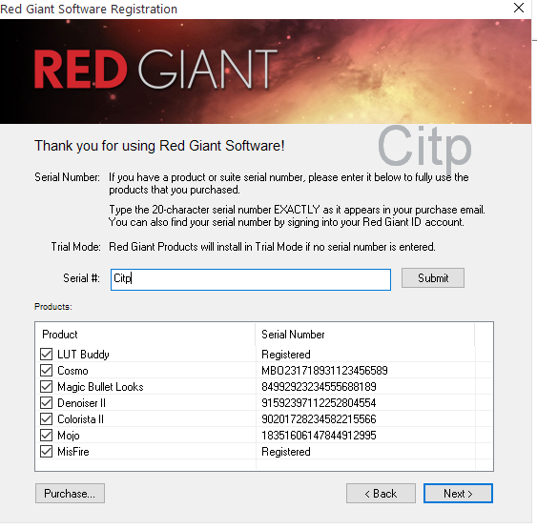Click the Submit button
Image resolution: width=537 pixels, height=529 pixels.
point(433,278)
